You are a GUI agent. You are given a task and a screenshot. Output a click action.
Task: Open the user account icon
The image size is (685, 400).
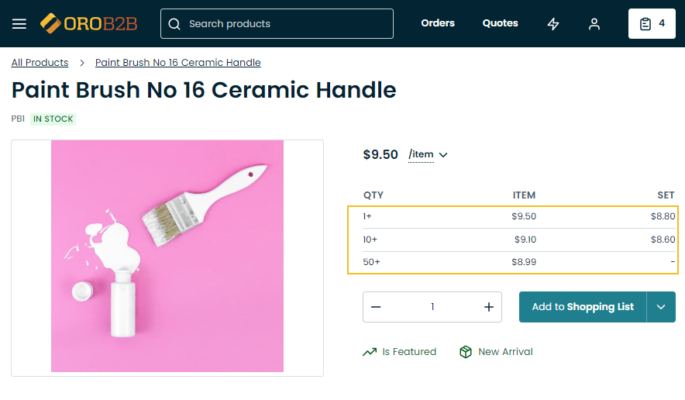[594, 24]
